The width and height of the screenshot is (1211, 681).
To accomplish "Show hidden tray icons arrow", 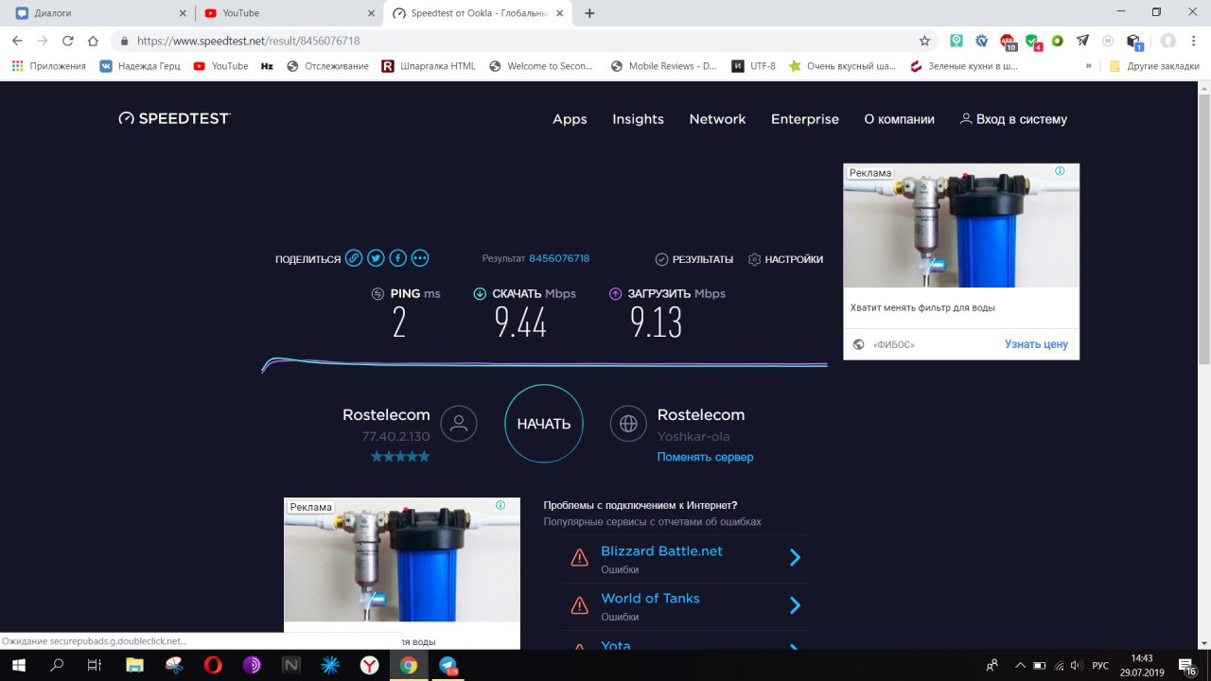I will tap(1020, 665).
